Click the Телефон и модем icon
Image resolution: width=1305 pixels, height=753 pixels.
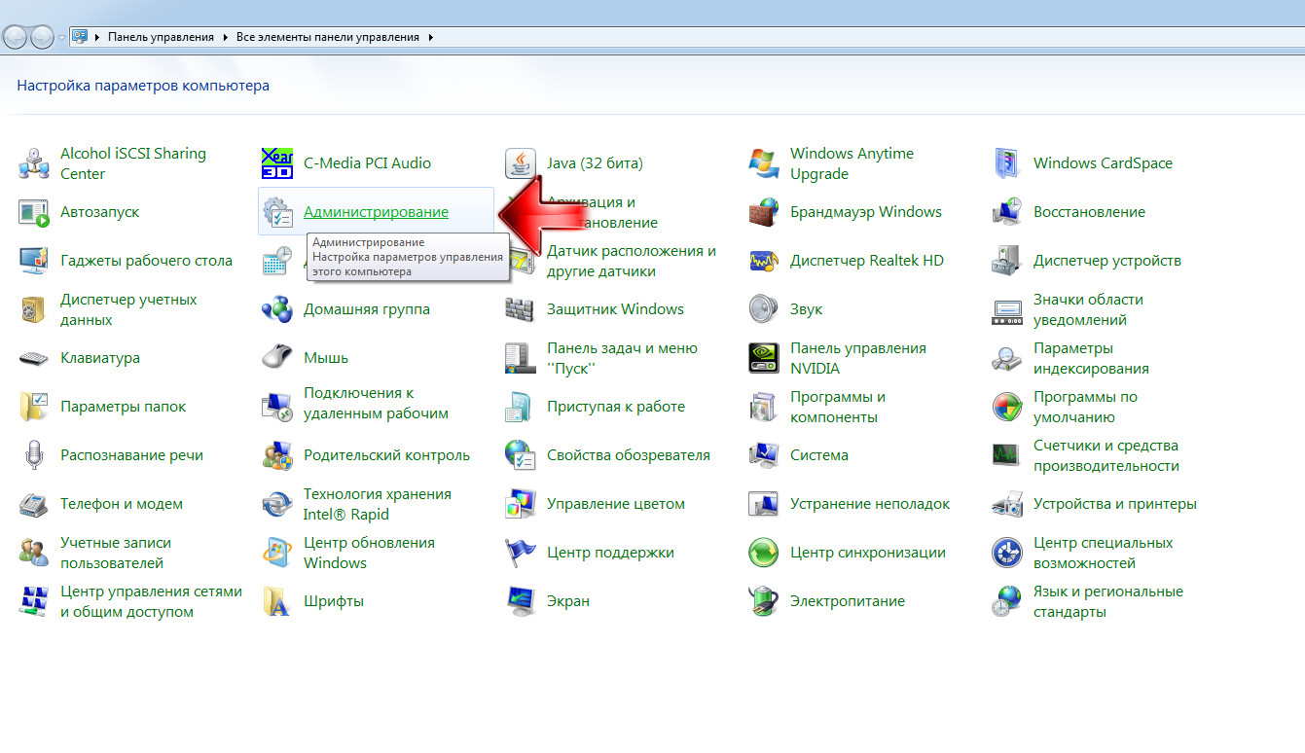[34, 504]
